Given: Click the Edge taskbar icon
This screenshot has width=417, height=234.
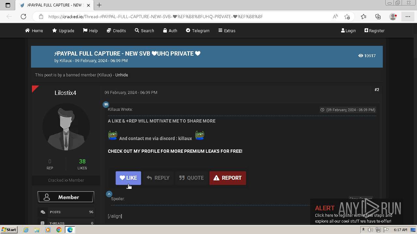Looking at the screenshot, I should point(70,230).
